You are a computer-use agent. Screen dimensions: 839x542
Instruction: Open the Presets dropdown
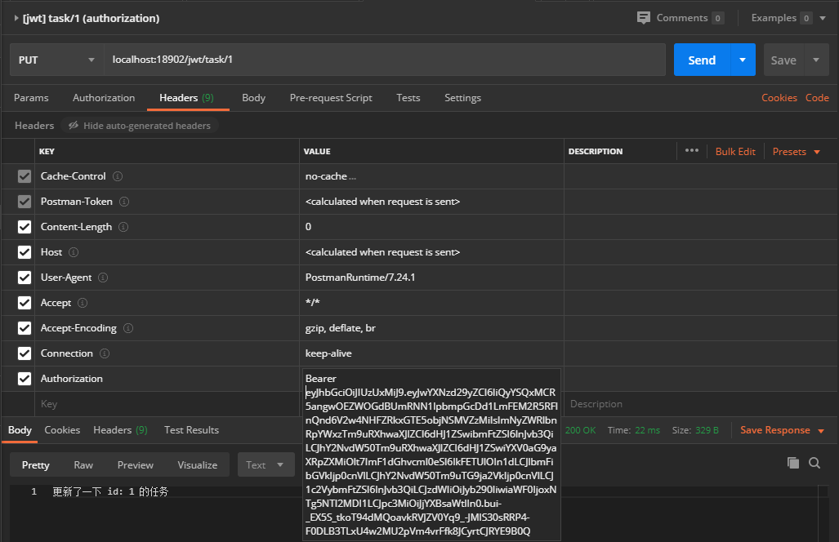click(797, 152)
